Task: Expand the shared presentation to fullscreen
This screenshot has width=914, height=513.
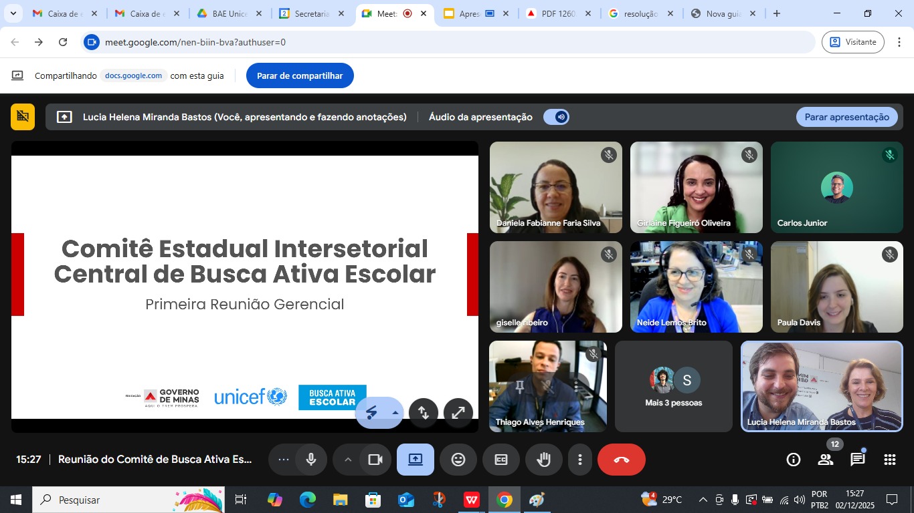Action: click(458, 413)
